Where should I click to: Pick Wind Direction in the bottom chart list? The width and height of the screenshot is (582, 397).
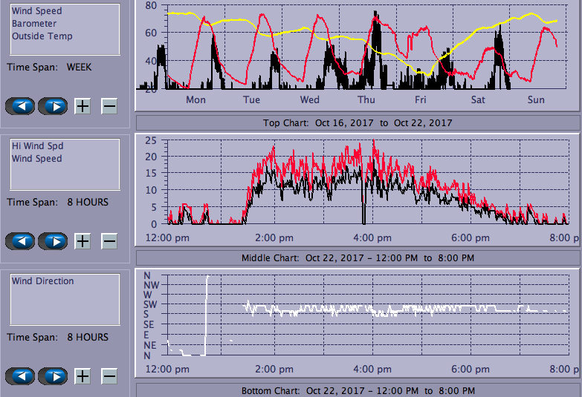point(43,281)
